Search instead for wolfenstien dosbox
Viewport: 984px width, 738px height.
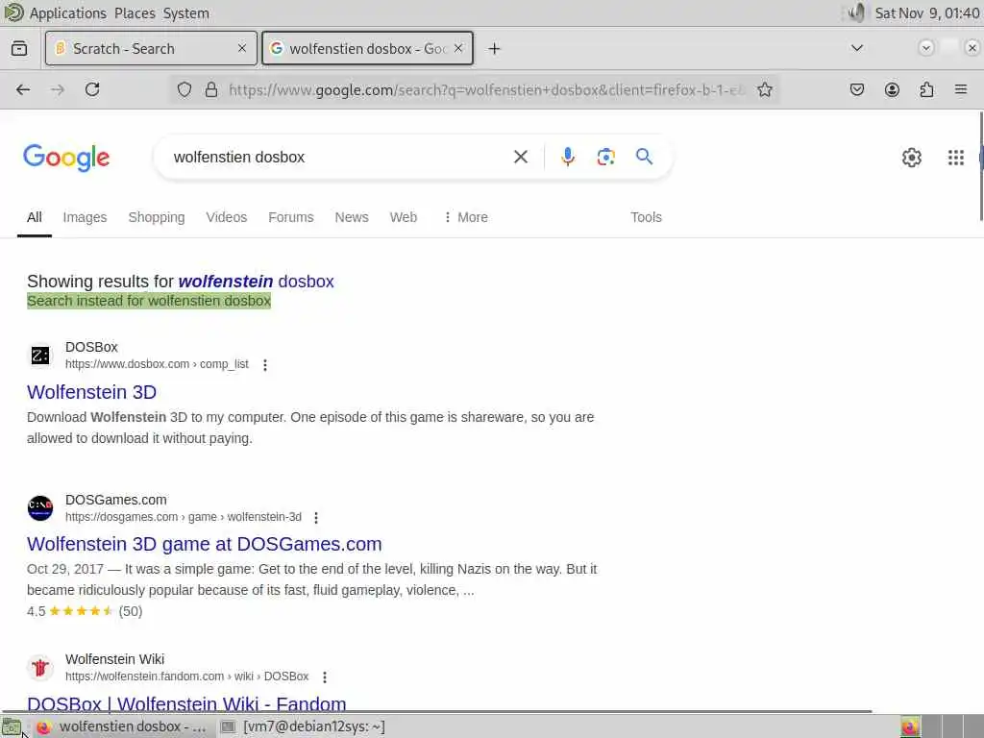point(149,301)
